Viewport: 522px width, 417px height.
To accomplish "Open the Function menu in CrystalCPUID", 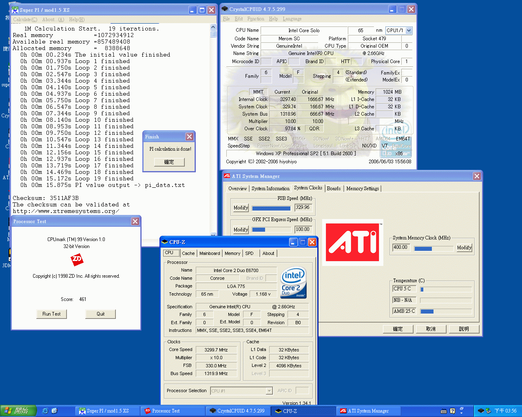I will pos(256,19).
